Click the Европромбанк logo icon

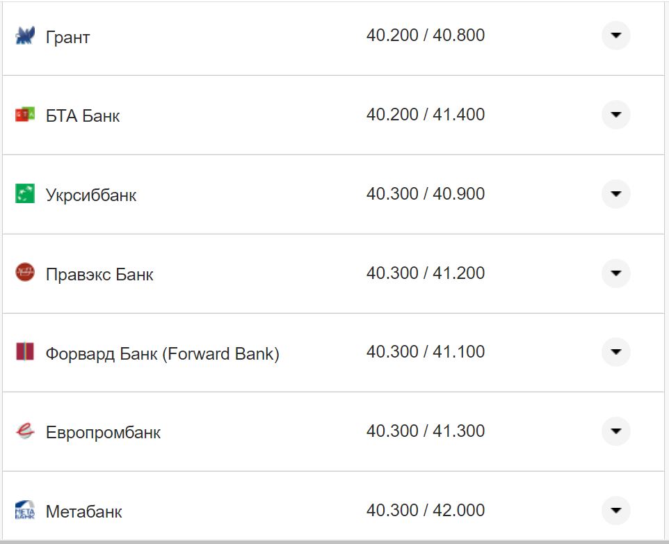(25, 431)
